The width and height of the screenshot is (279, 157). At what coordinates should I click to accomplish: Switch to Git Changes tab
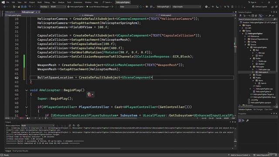click(258, 109)
